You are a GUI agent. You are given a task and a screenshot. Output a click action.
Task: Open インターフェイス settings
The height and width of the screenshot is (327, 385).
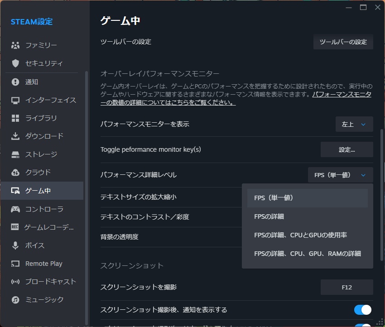coord(42,100)
